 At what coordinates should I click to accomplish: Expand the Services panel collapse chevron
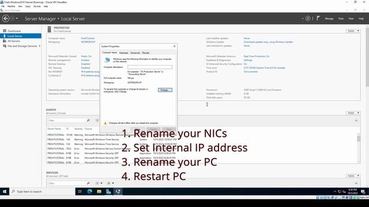pos(356,183)
